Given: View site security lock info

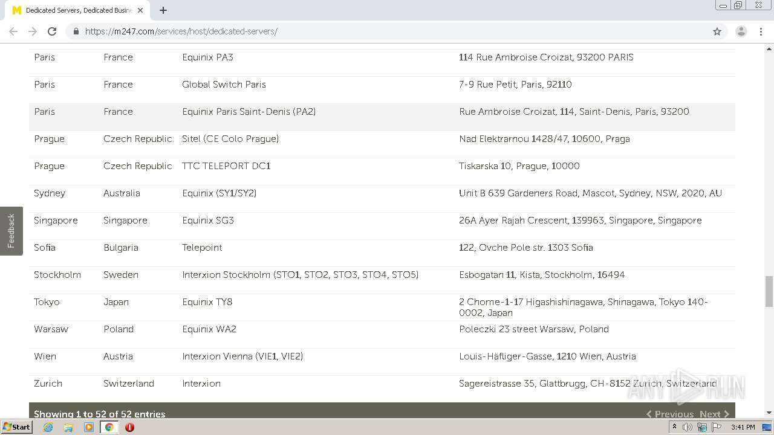Looking at the screenshot, I should tap(76, 31).
